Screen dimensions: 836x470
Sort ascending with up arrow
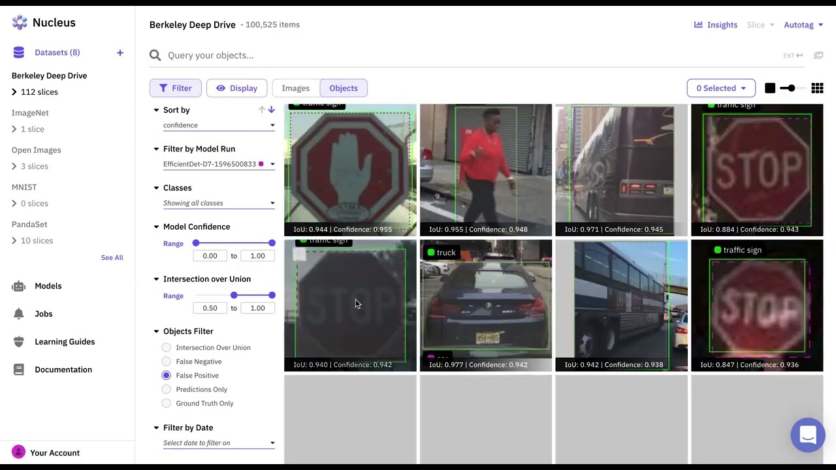click(x=262, y=110)
